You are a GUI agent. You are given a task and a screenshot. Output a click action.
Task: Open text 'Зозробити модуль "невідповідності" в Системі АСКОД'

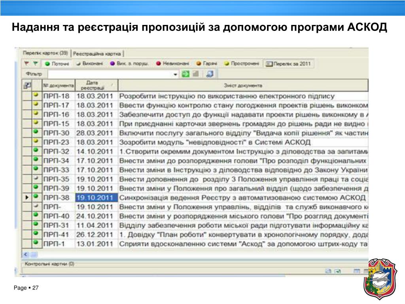pos(215,142)
